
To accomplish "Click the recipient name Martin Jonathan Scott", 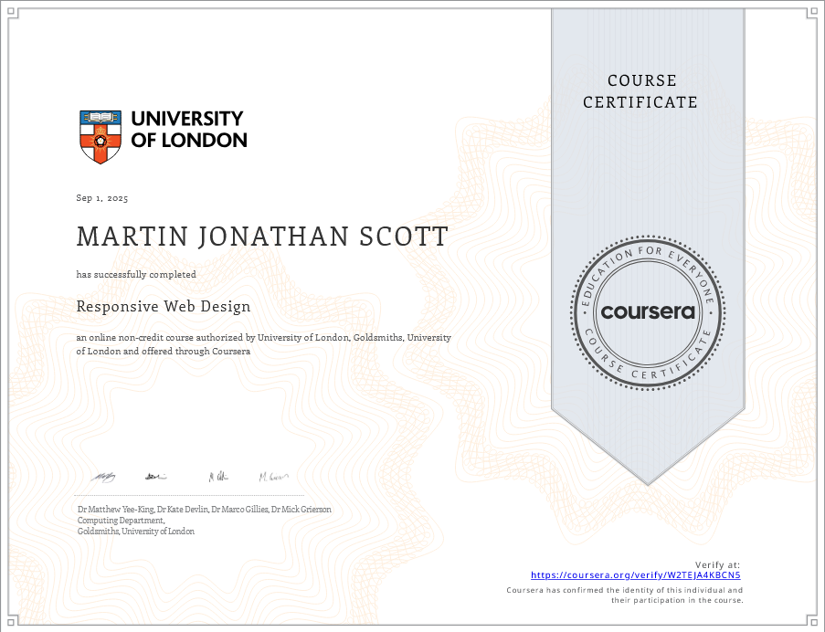I will (262, 237).
